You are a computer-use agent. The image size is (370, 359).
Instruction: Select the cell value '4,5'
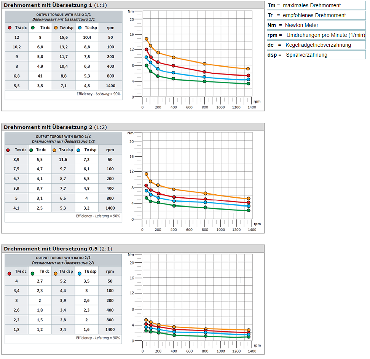click(x=87, y=86)
